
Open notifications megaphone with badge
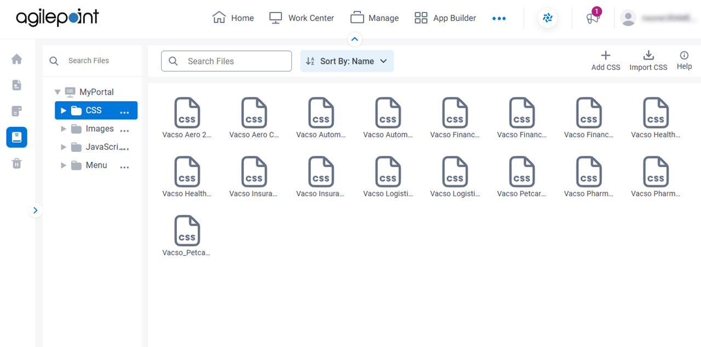593,17
